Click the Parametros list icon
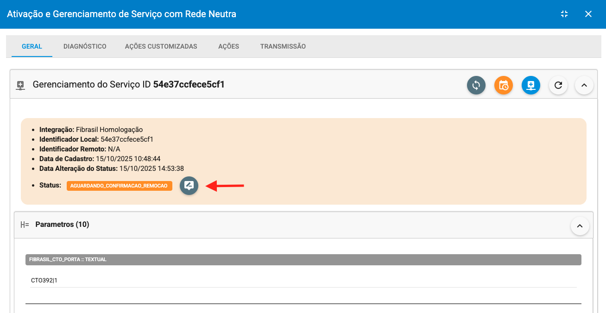Viewport: 606px width, 313px height. coord(25,225)
